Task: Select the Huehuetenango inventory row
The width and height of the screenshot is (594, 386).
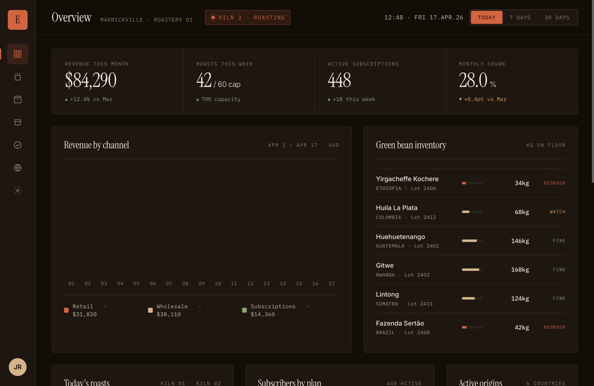Action: [x=470, y=241]
